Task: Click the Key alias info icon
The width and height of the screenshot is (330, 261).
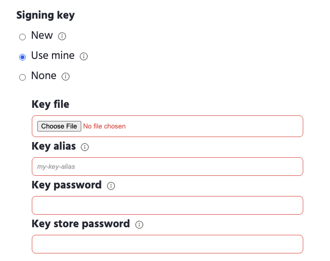Action: coord(85,147)
